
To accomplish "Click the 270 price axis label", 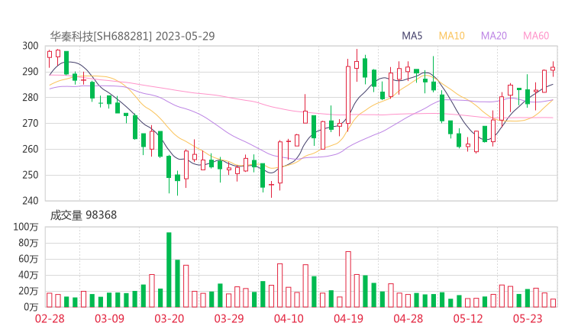I will pyautogui.click(x=31, y=123).
